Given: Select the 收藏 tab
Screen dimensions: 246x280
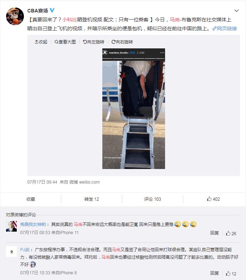Looking at the screenshot, I should (x=31, y=199).
